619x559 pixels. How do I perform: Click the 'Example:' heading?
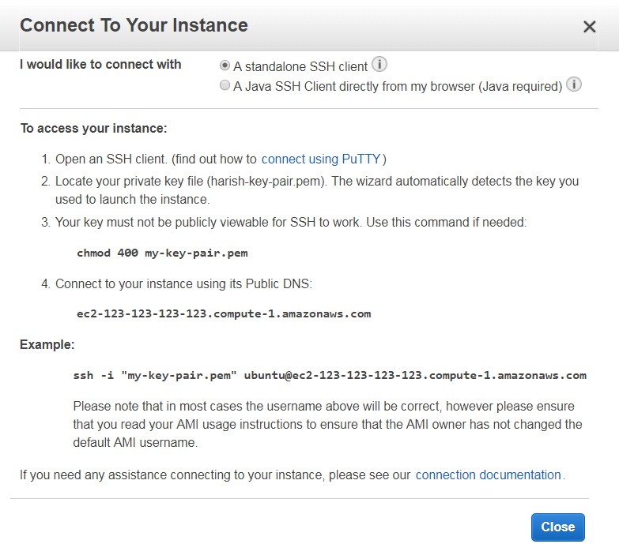pos(47,344)
